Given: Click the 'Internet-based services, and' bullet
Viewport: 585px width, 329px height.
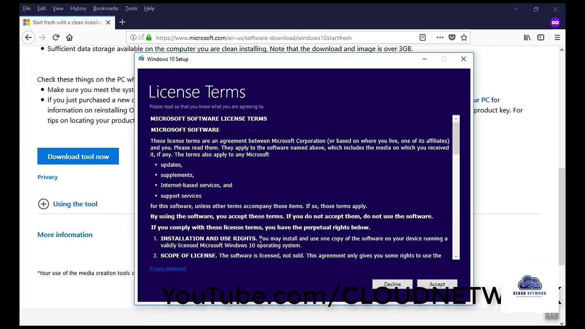Looking at the screenshot, I should point(197,186).
